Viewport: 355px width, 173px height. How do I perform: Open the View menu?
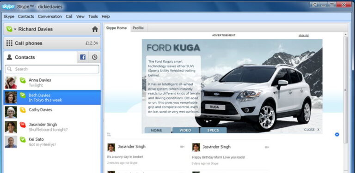[x=80, y=17]
